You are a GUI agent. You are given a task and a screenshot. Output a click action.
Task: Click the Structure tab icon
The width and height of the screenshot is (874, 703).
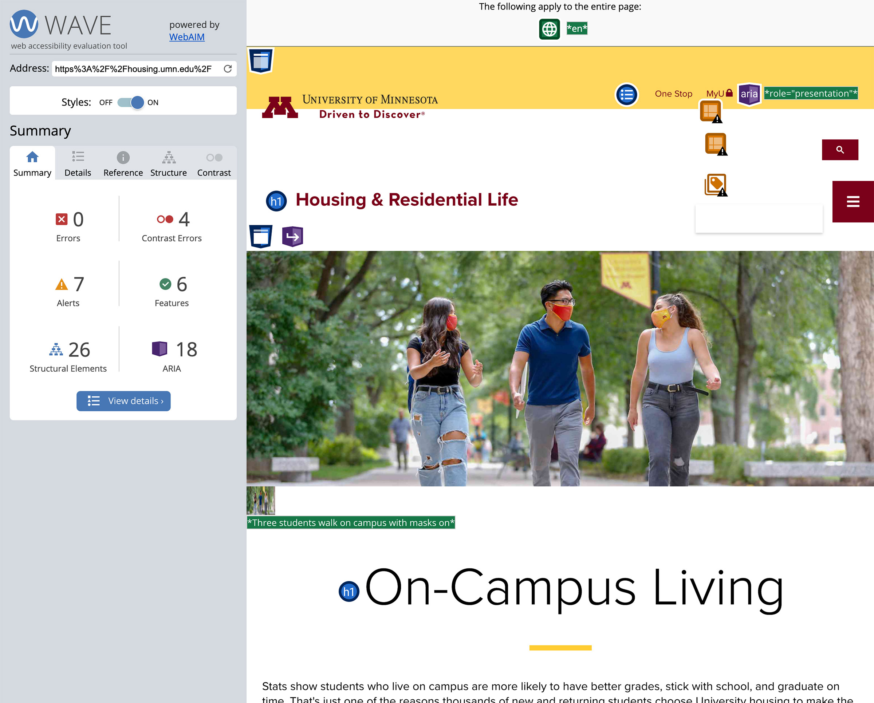point(168,157)
